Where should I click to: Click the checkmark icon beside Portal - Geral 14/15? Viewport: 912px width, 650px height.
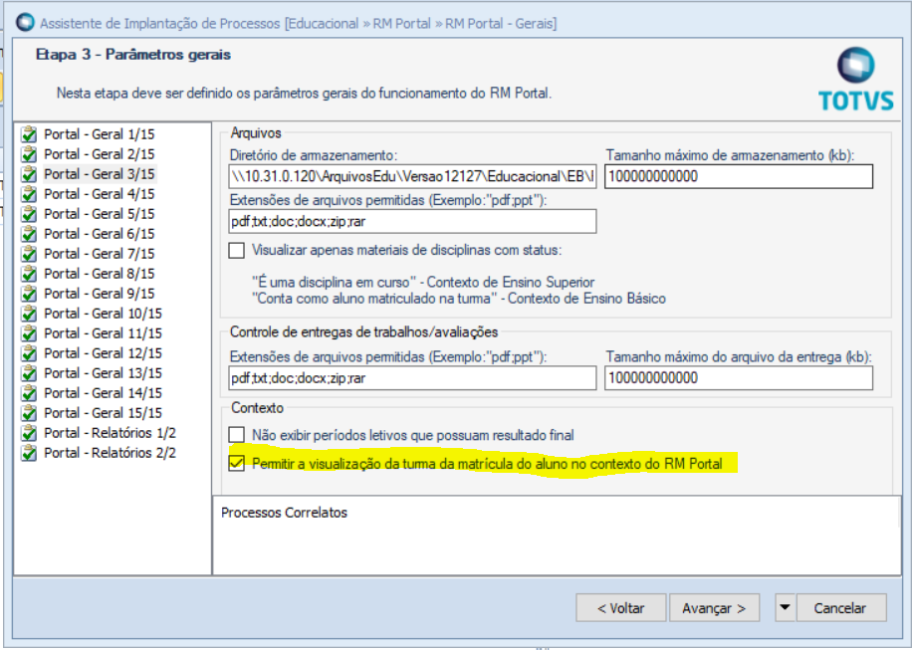tap(29, 393)
